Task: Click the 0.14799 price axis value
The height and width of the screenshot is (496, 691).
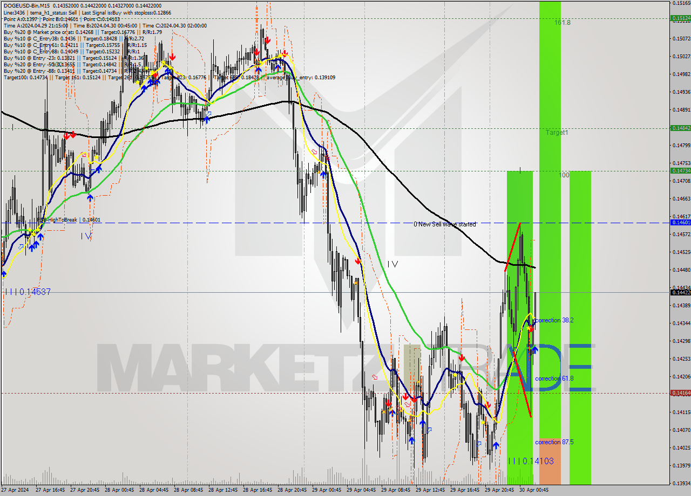Action: tap(682, 145)
